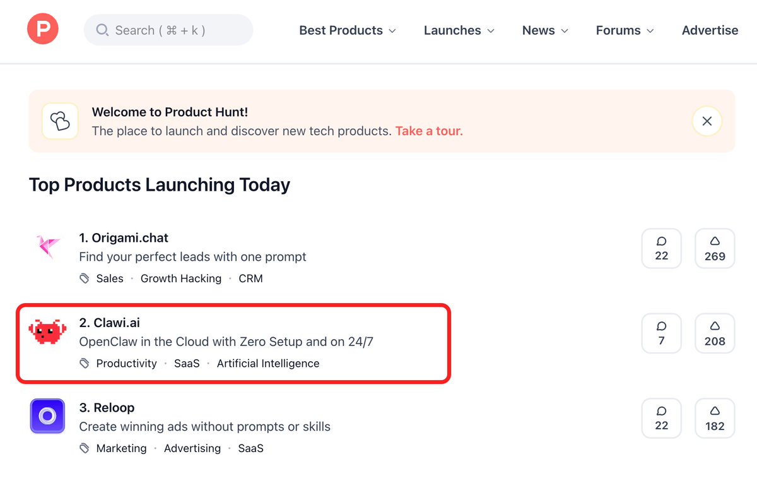
Task: Open the 1. Origami.chat product title
Action: click(124, 238)
